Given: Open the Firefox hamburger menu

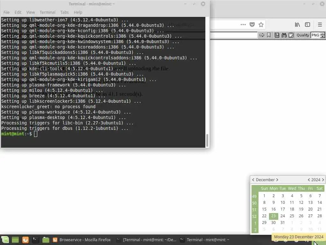Looking at the screenshot, I should (x=320, y=25).
